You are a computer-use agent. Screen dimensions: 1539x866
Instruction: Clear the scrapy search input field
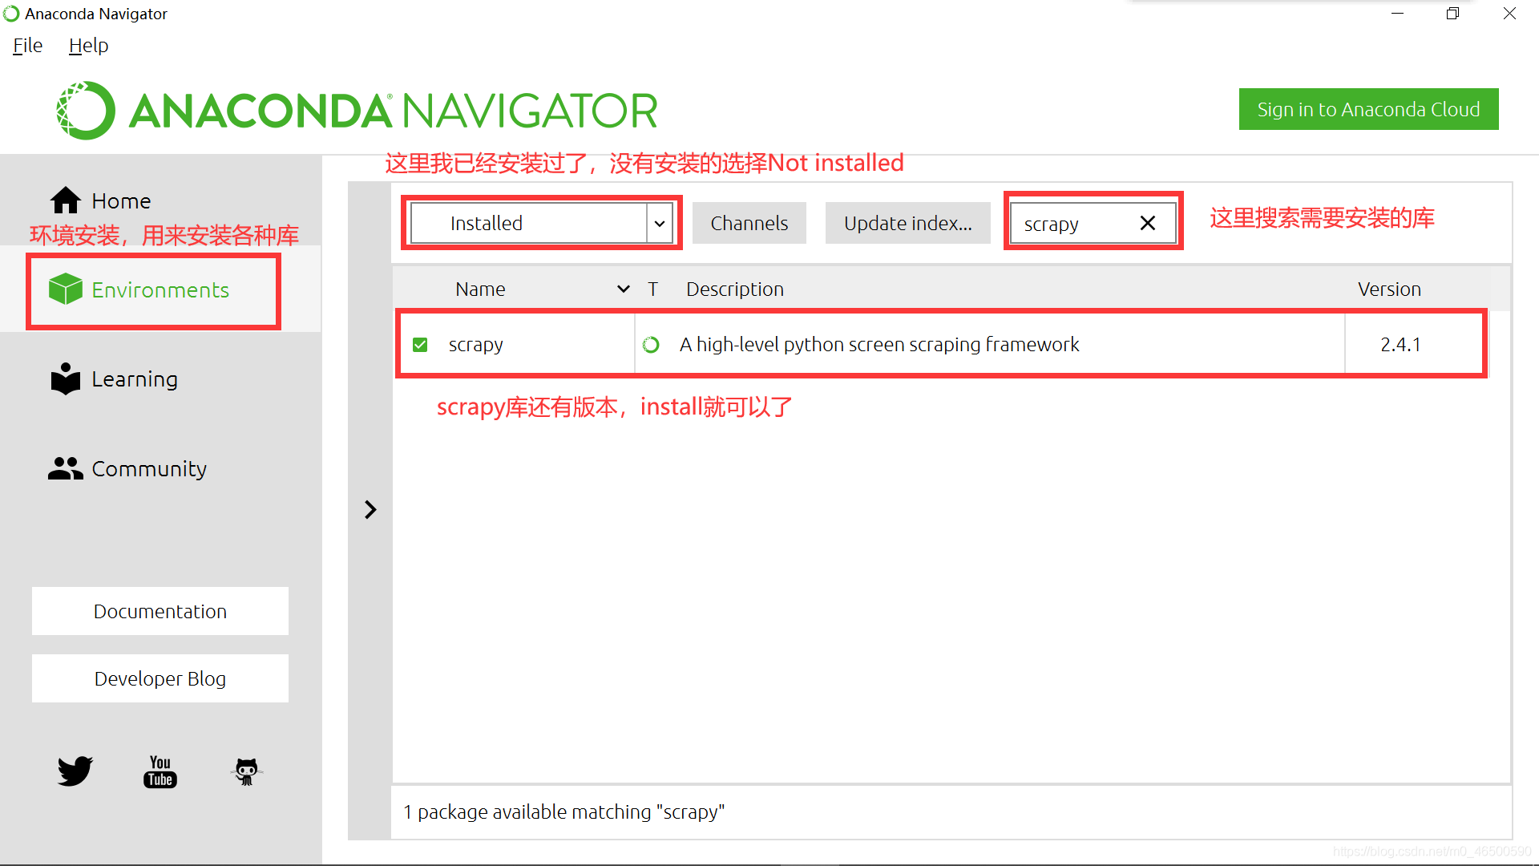point(1148,223)
